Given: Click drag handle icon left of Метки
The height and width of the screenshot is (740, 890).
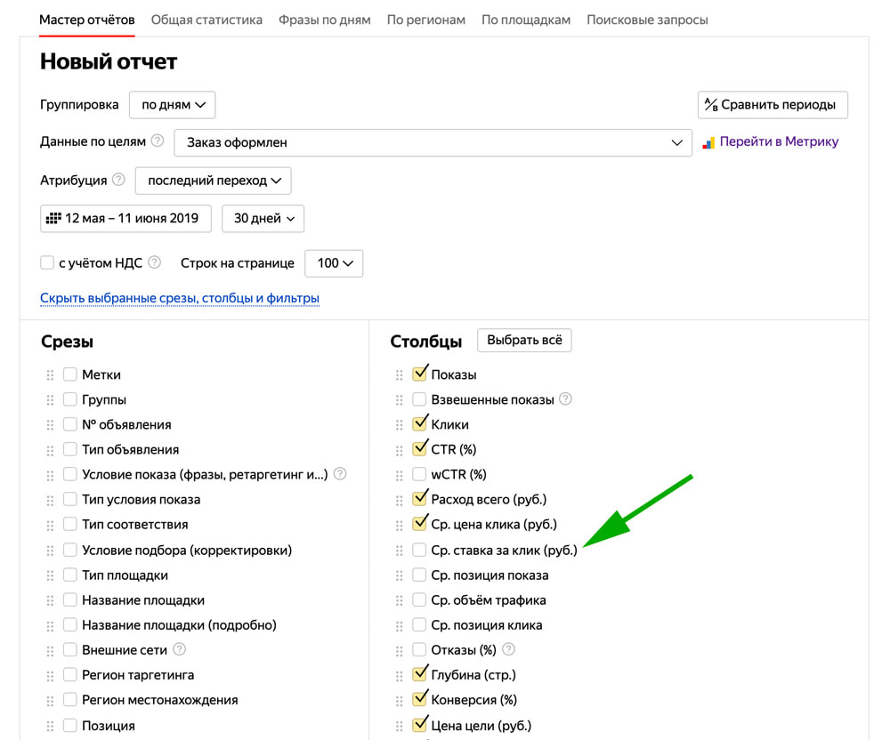Looking at the screenshot, I should click(50, 374).
